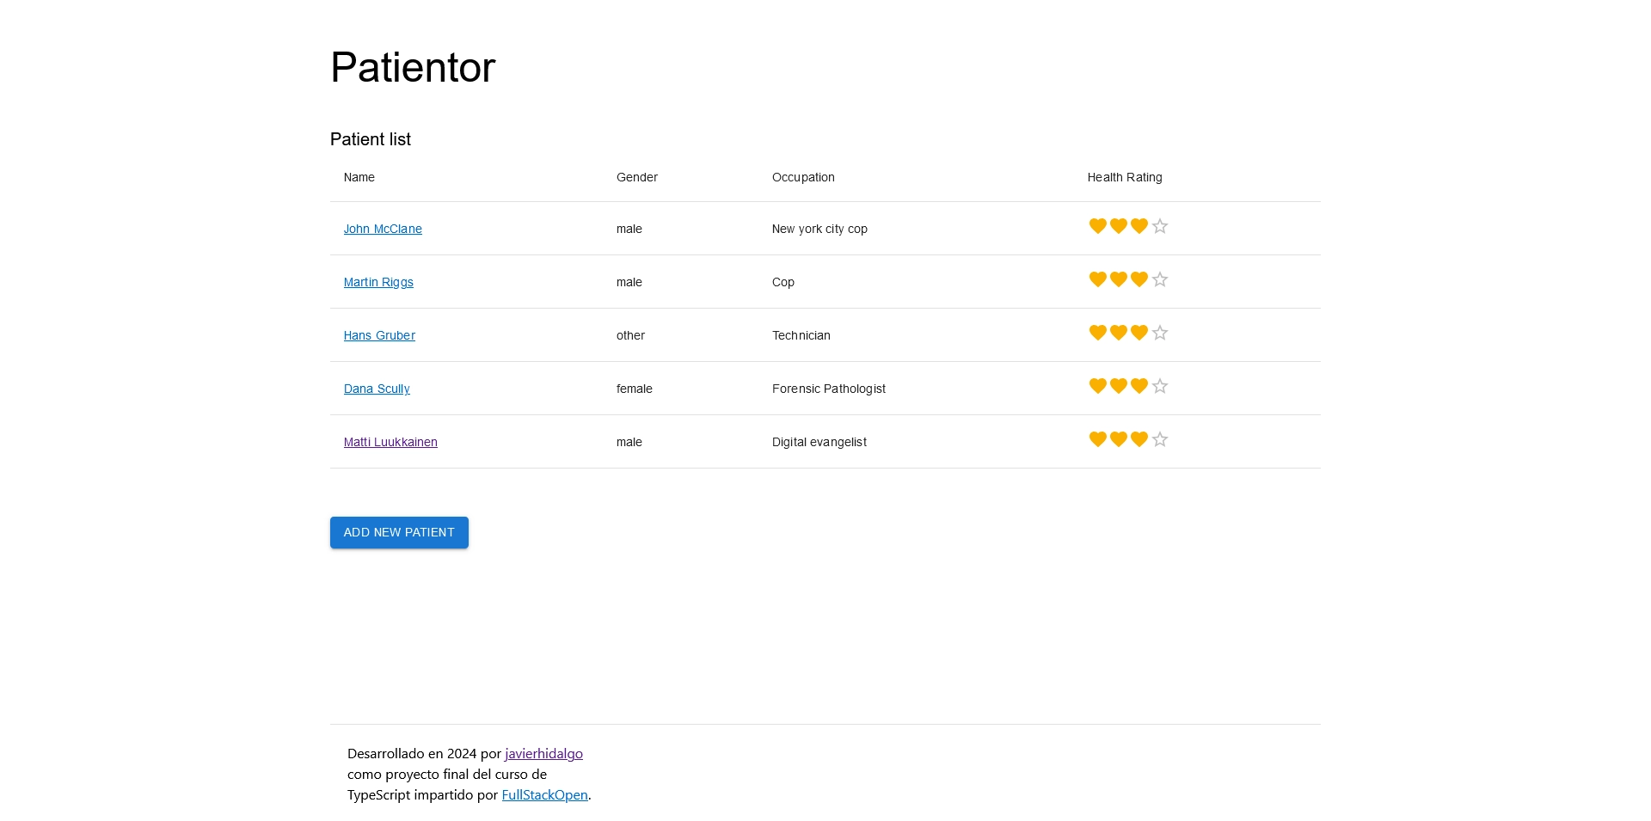
Task: Click the Patient list heading
Action: pyautogui.click(x=371, y=139)
